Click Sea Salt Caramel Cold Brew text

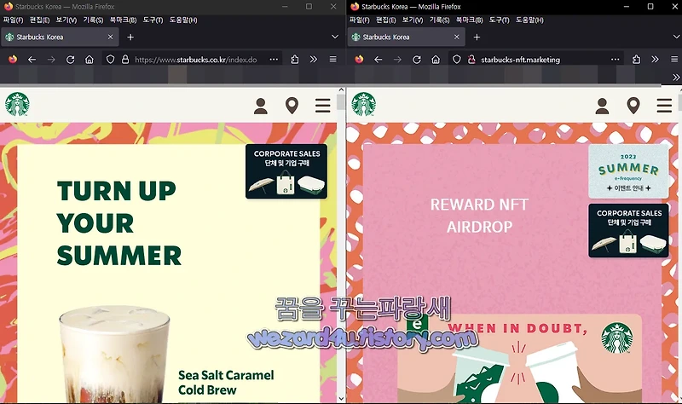(226, 382)
